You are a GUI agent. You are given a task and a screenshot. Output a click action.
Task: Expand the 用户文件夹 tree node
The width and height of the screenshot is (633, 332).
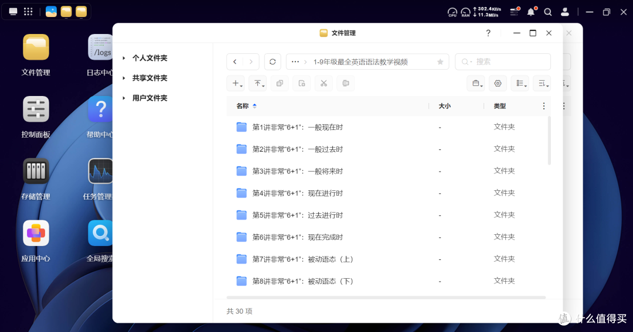[x=124, y=98]
